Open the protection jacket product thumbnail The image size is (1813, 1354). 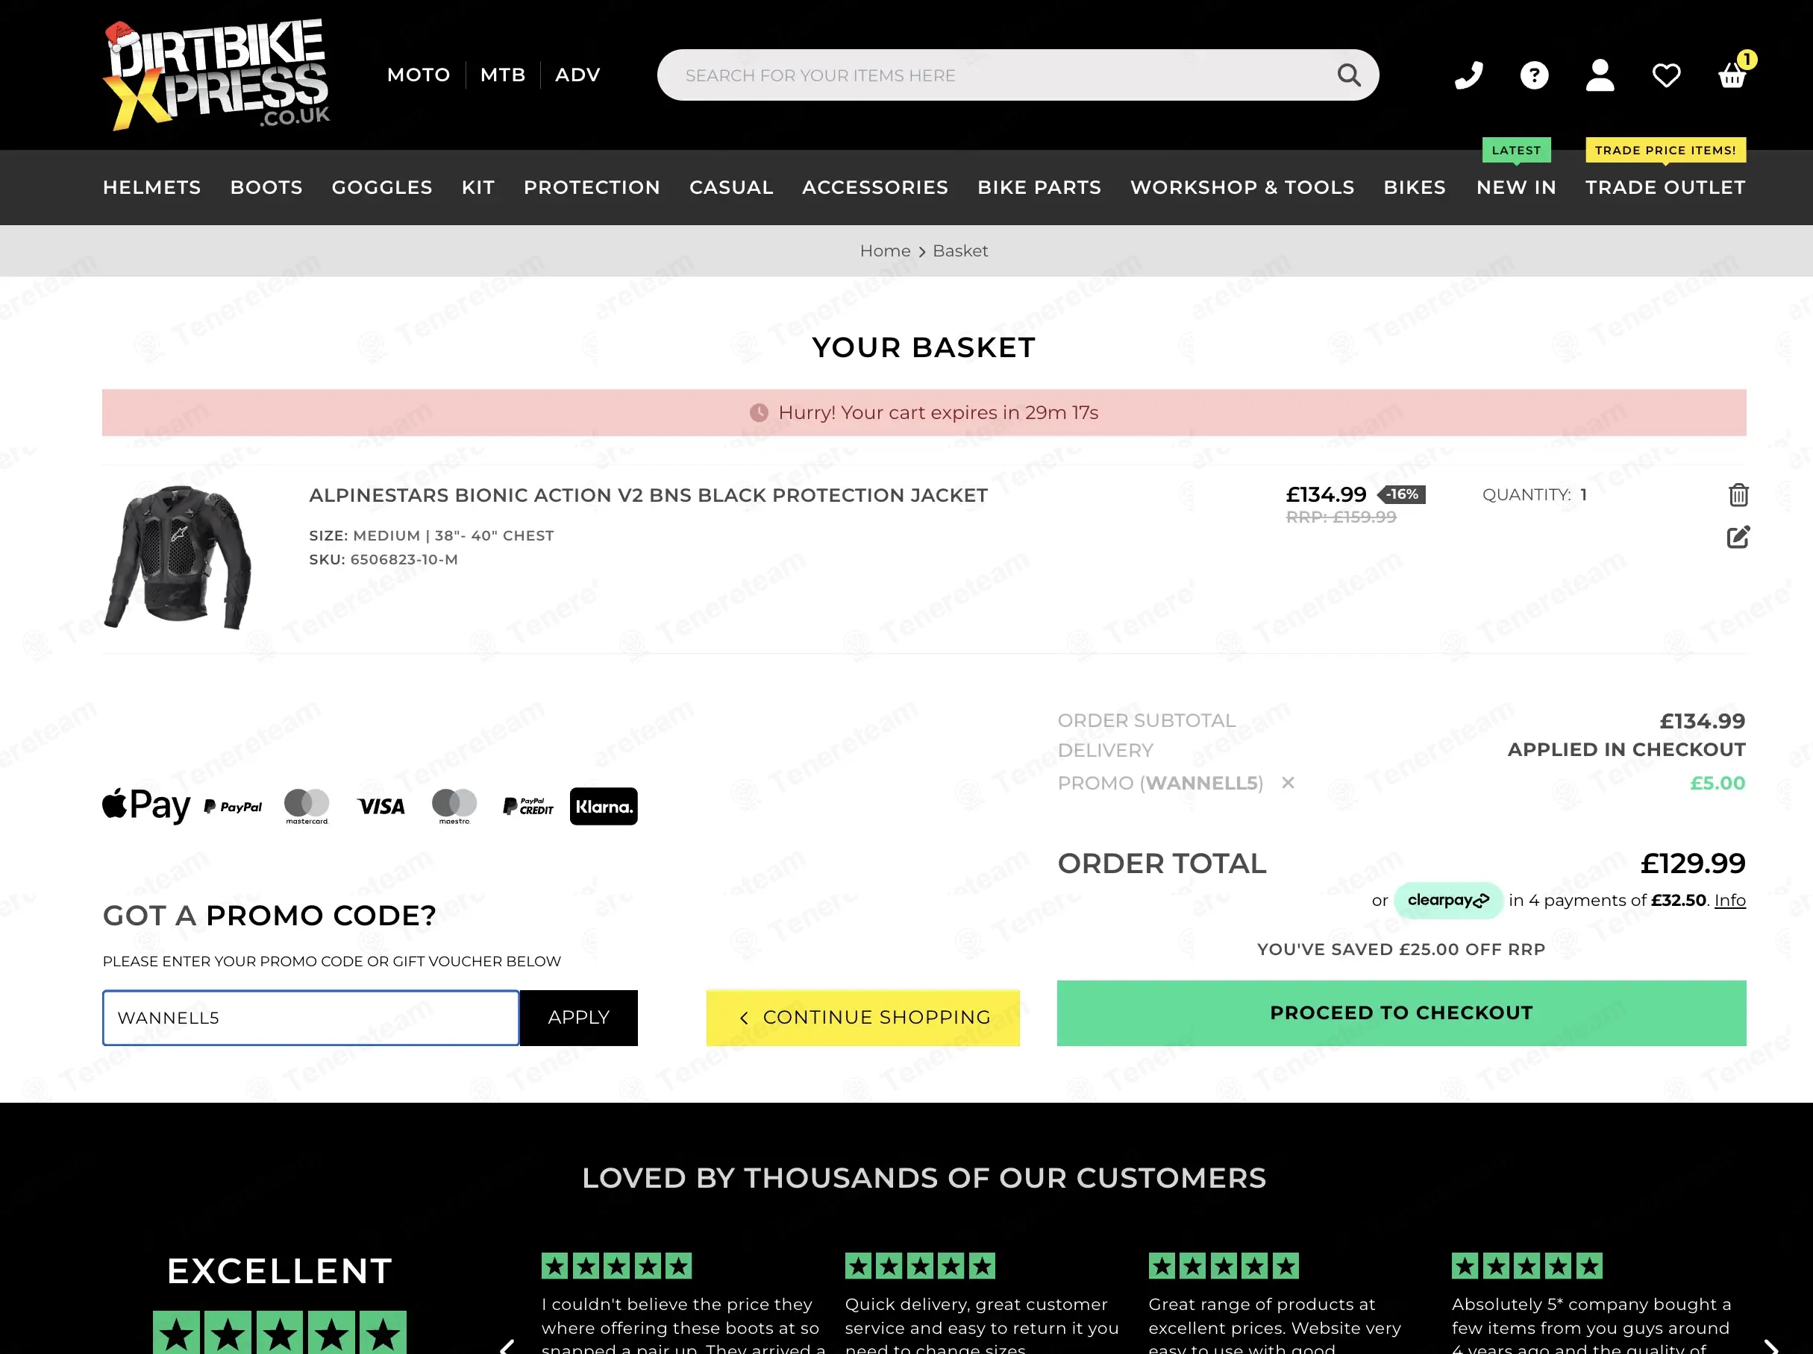coord(178,557)
